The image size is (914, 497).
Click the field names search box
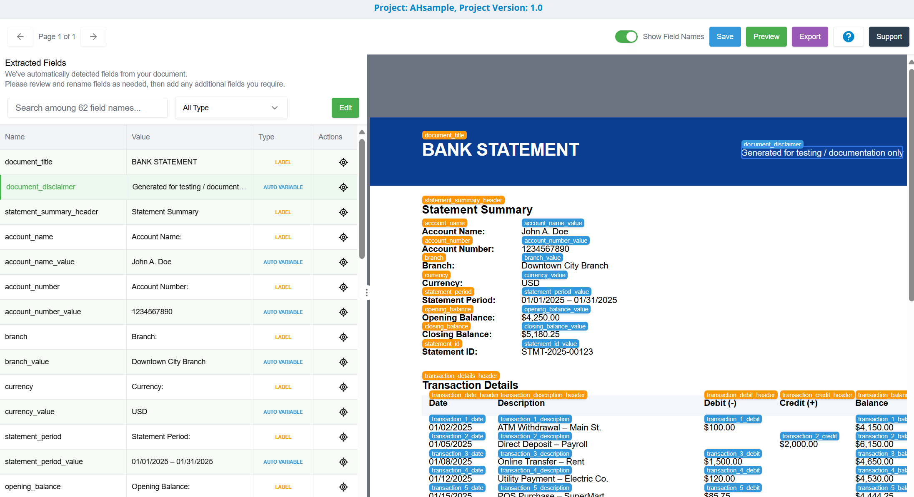click(x=88, y=108)
